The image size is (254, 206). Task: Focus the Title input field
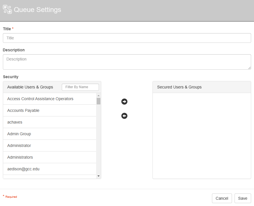coord(127,38)
